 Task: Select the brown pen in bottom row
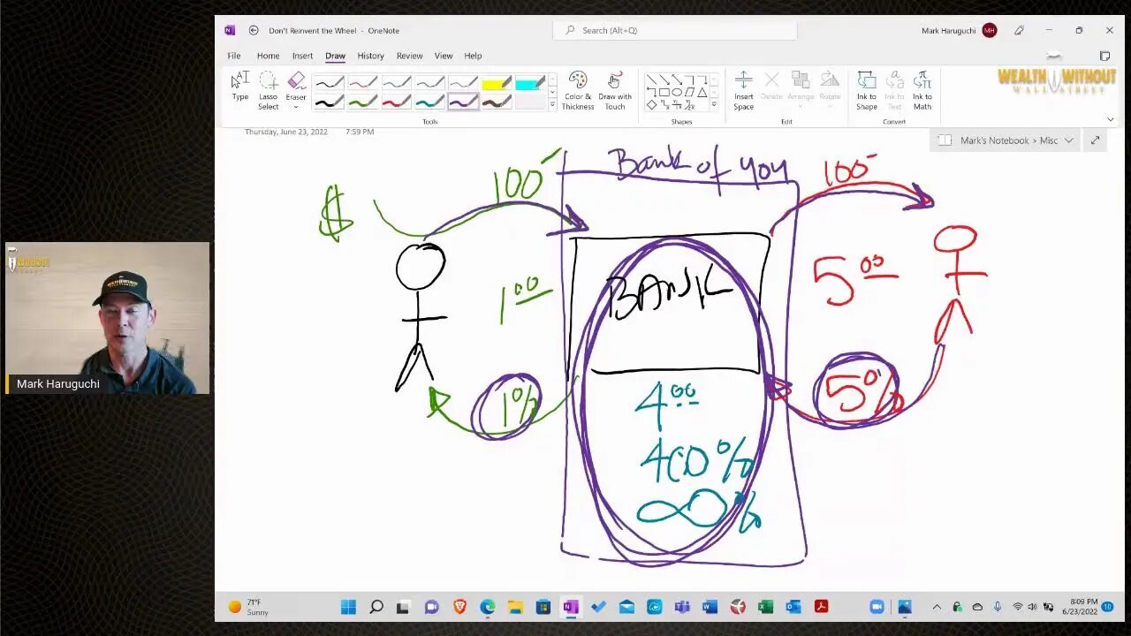pos(497,102)
